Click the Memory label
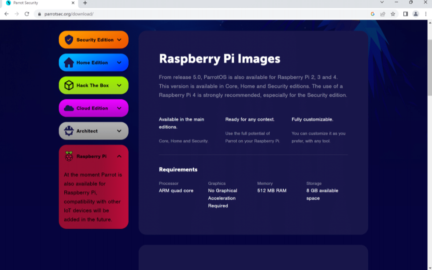This screenshot has width=432, height=270. tap(265, 183)
